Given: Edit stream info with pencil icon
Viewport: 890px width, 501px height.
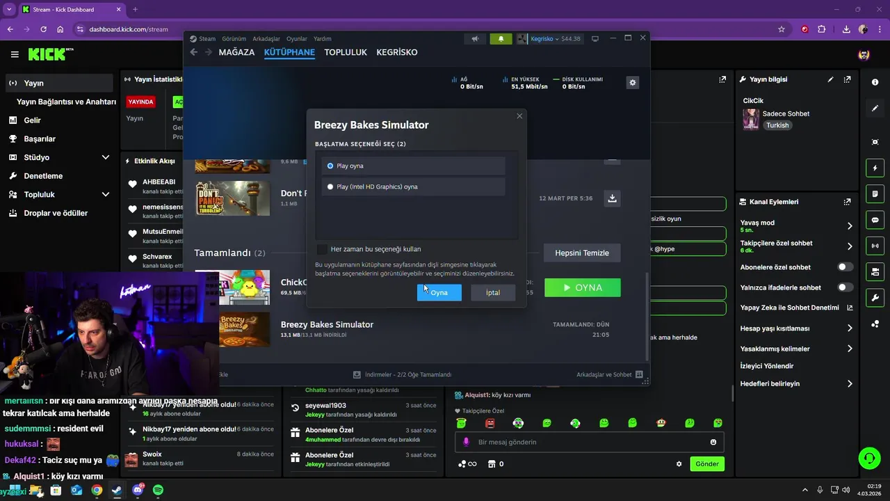Looking at the screenshot, I should point(830,79).
